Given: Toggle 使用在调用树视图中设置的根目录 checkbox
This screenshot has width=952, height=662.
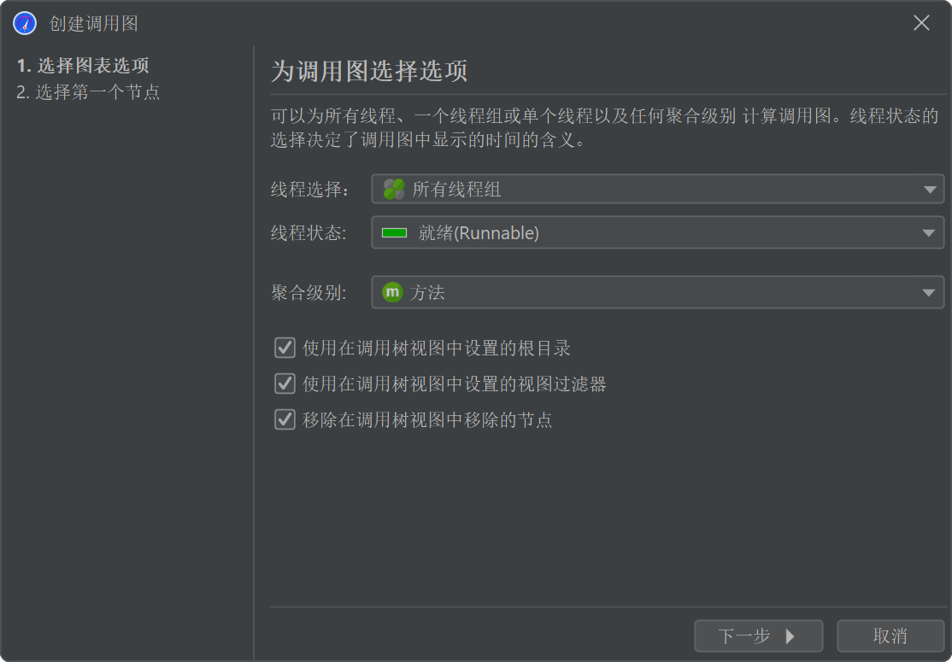Looking at the screenshot, I should [x=285, y=349].
